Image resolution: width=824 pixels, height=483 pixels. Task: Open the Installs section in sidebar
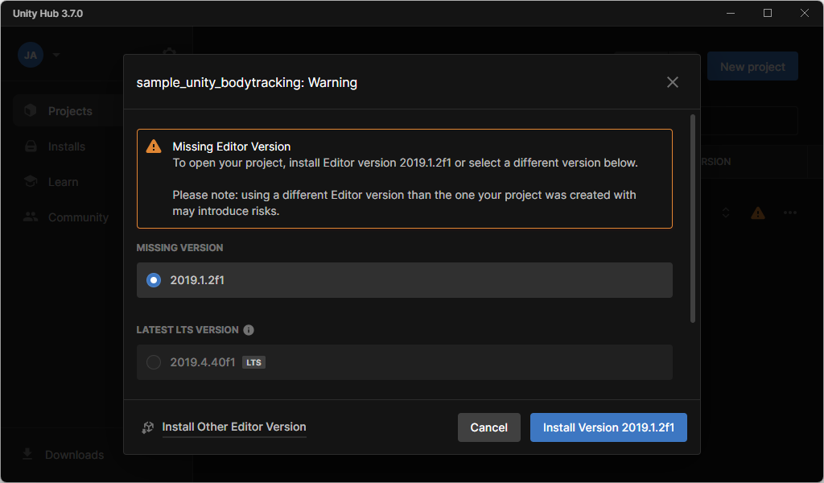tap(68, 147)
